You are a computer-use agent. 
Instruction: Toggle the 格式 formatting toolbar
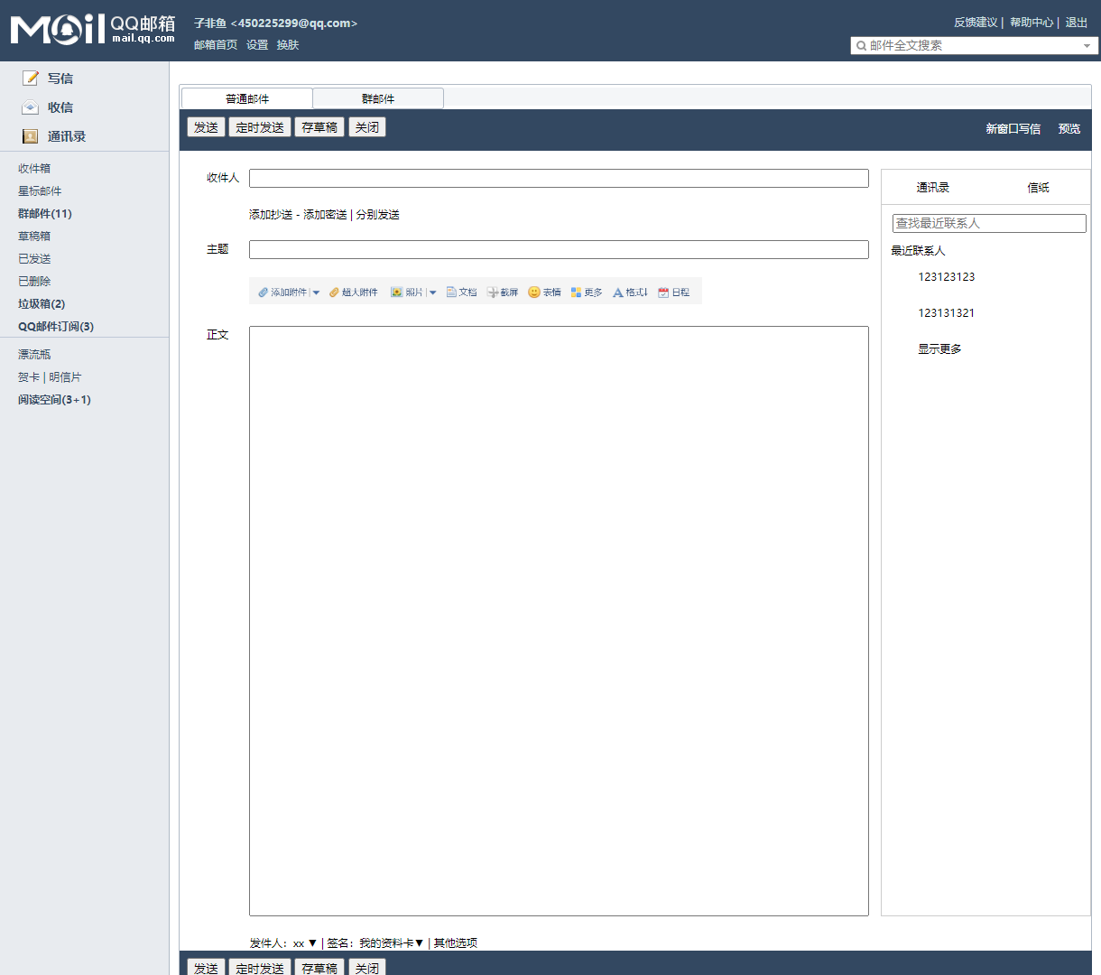[x=621, y=292]
